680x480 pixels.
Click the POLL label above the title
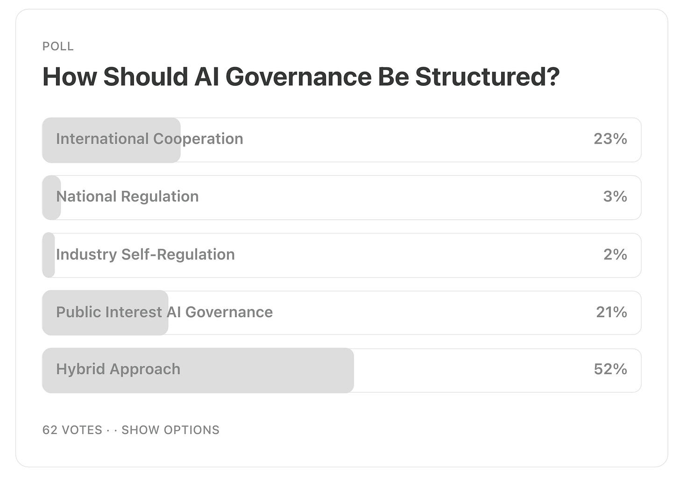coord(58,46)
